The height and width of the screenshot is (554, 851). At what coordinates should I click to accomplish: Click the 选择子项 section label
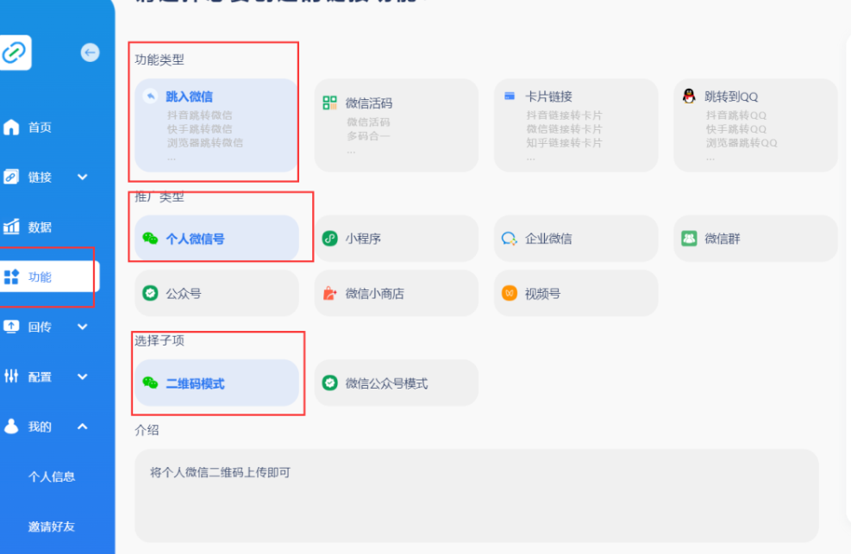pos(160,340)
